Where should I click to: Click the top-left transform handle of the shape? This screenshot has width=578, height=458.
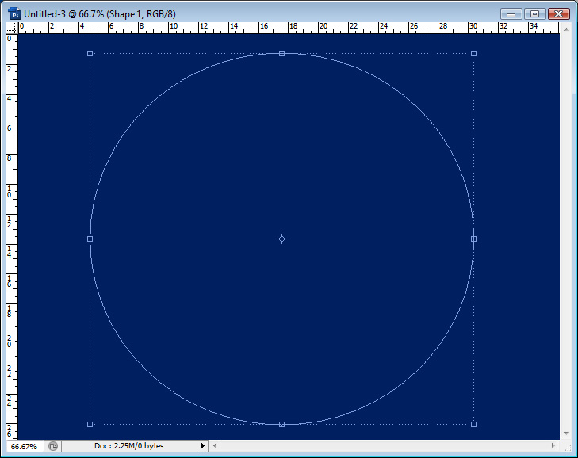pos(90,53)
